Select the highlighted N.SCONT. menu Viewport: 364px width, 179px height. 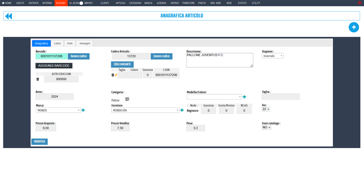(61, 3)
